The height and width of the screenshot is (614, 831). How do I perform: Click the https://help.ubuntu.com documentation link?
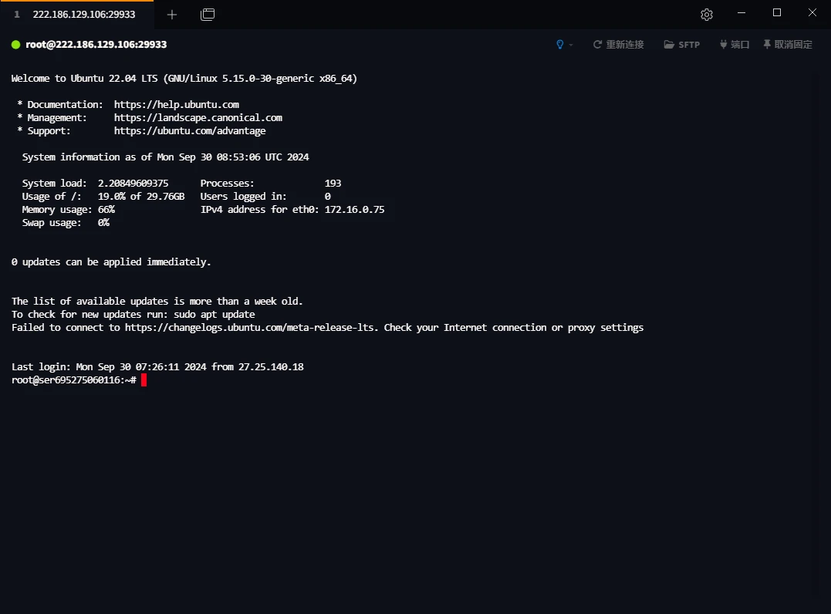[177, 104]
